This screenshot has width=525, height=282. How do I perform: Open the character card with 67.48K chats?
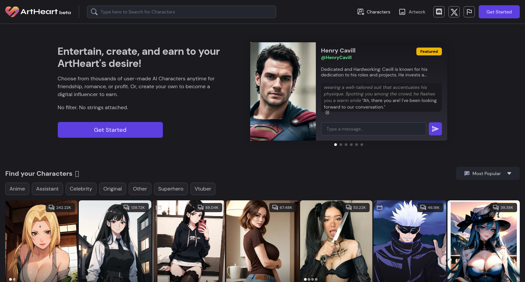263,241
